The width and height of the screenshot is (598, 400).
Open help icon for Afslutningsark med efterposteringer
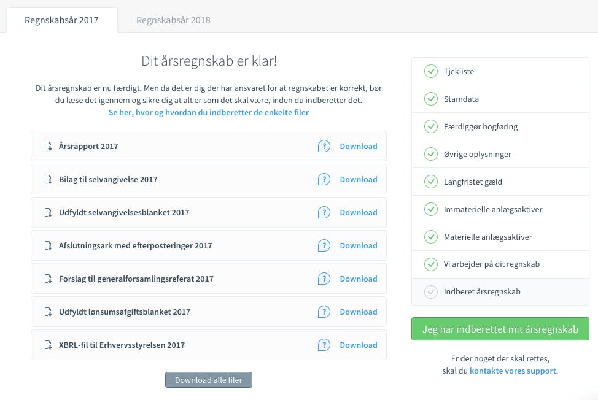324,246
